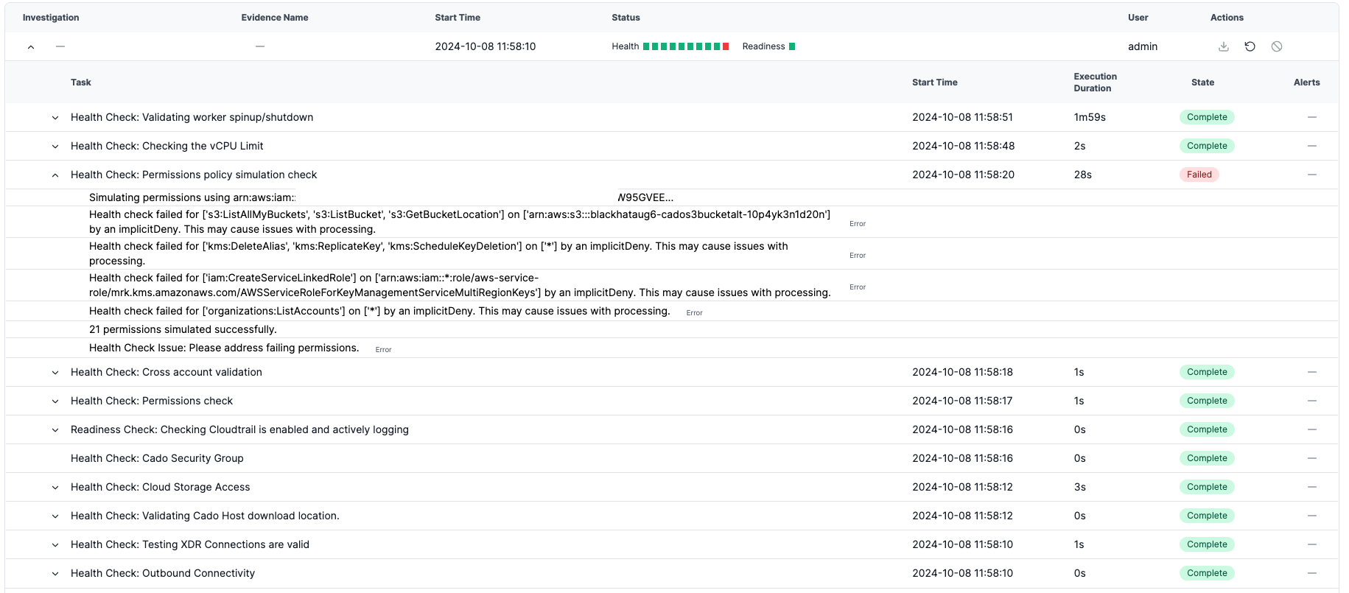The image size is (1349, 593).
Task: Click the cancel (circle-slash) action icon
Action: [1276, 46]
